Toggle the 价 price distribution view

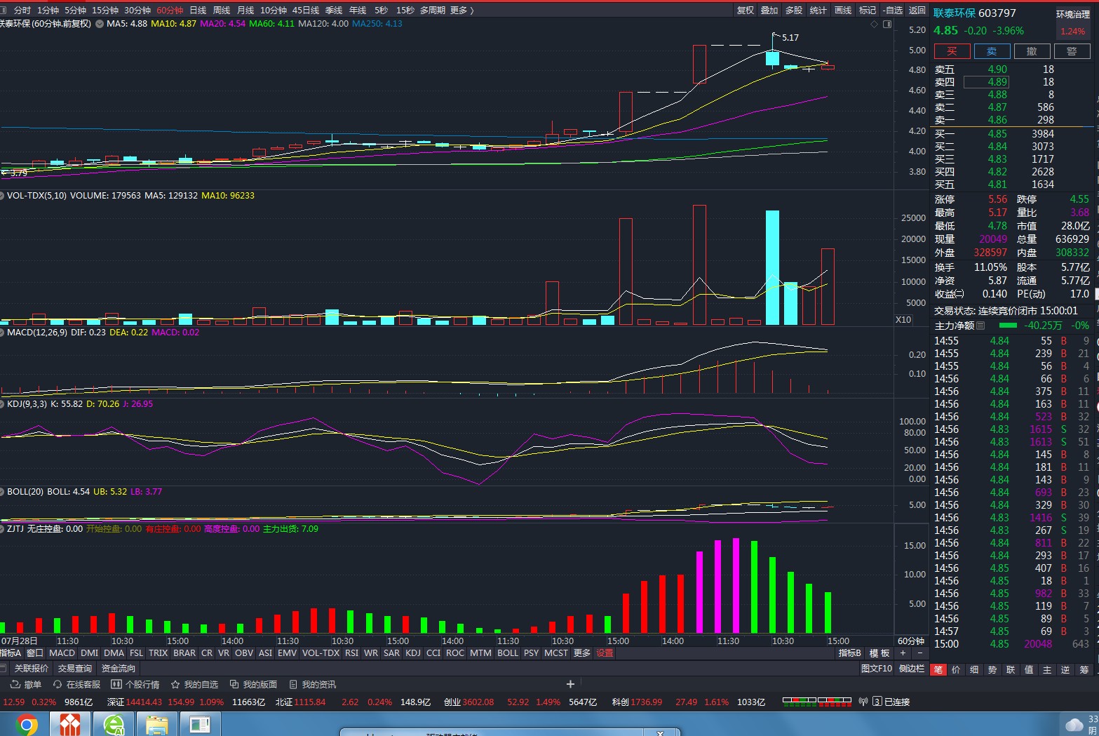[x=956, y=670]
